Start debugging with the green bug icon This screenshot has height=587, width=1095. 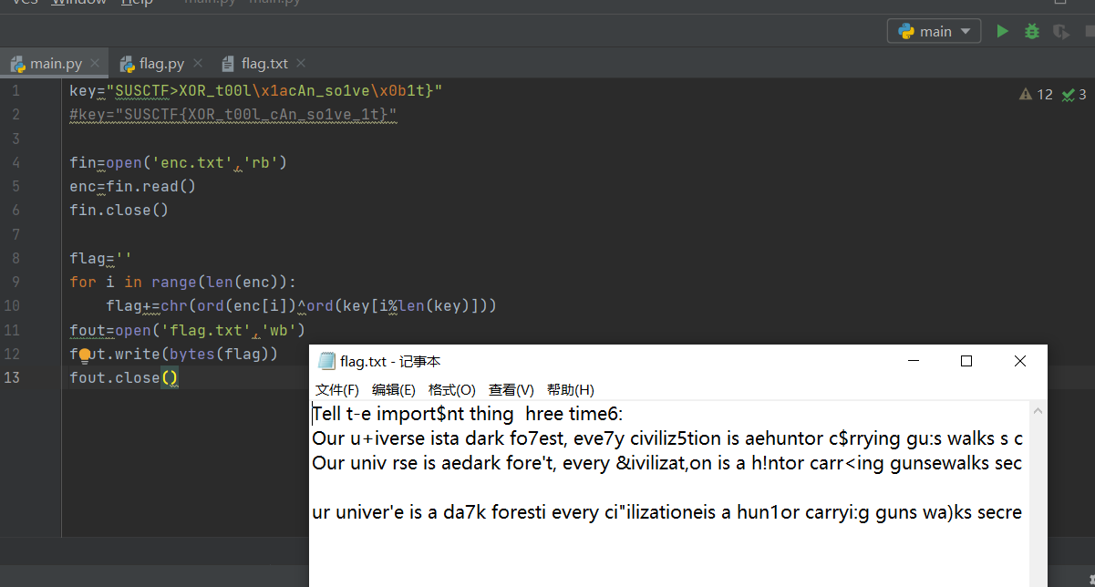1031,31
